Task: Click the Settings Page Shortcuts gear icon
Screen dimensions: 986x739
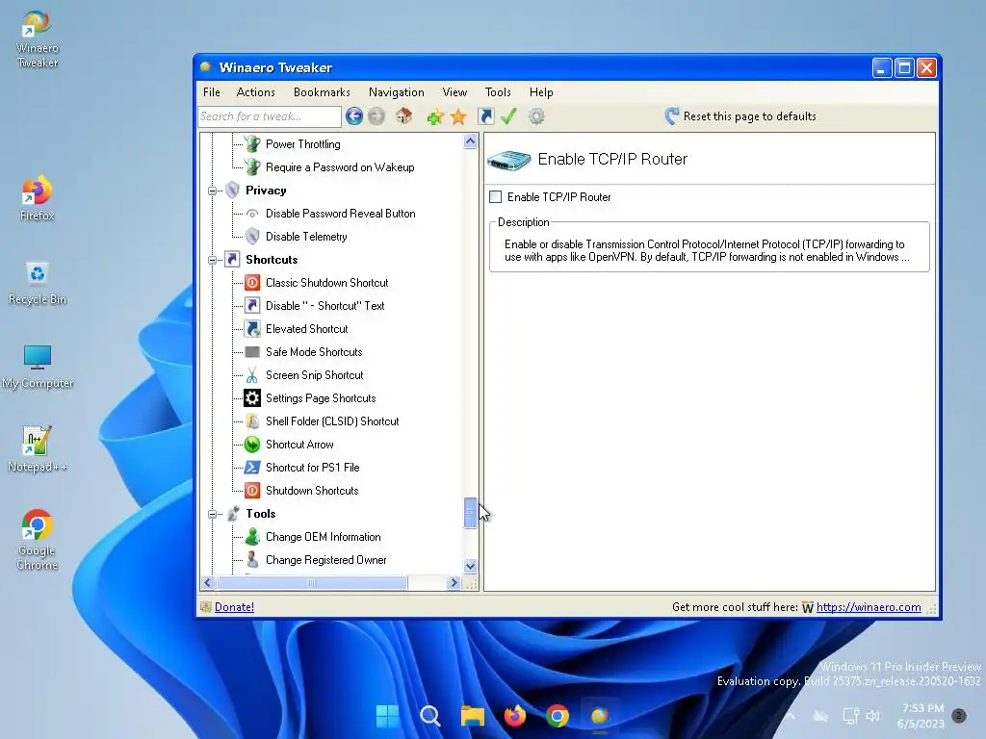Action: click(x=252, y=397)
